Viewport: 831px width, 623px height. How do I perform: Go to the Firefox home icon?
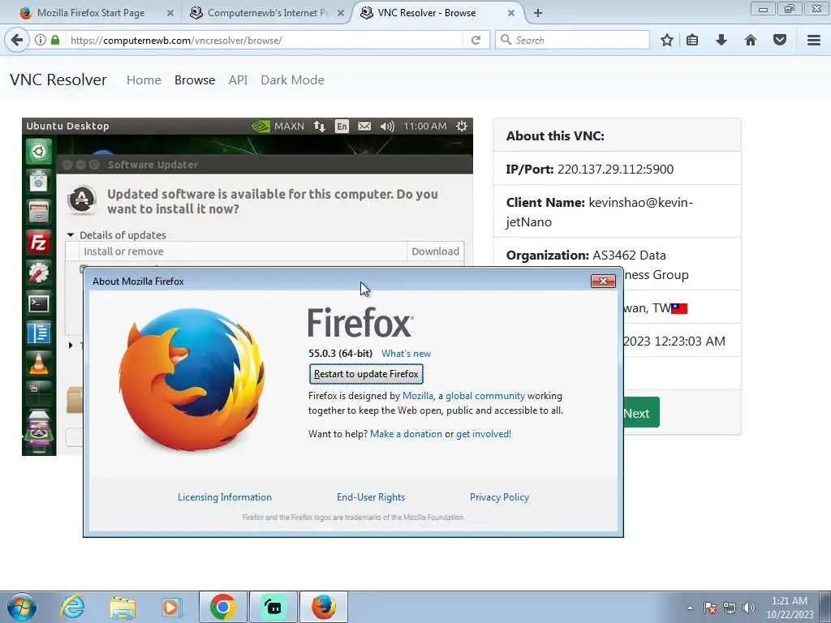[751, 40]
